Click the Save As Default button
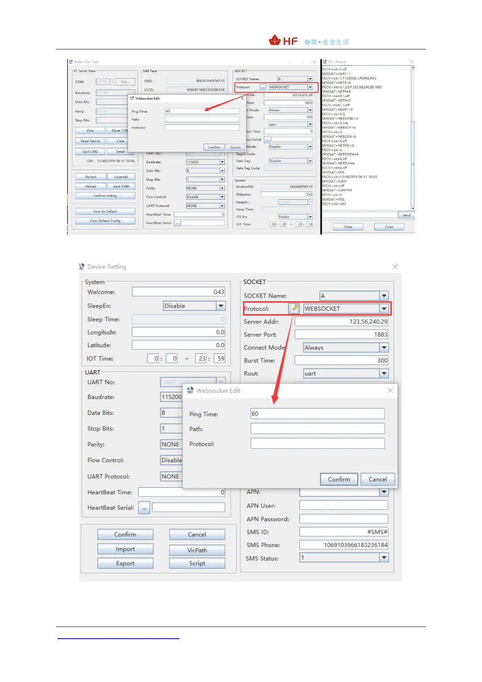The image size is (482, 682). pos(105,211)
